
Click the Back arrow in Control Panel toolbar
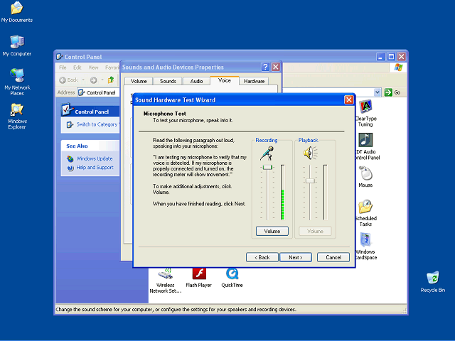(62, 80)
